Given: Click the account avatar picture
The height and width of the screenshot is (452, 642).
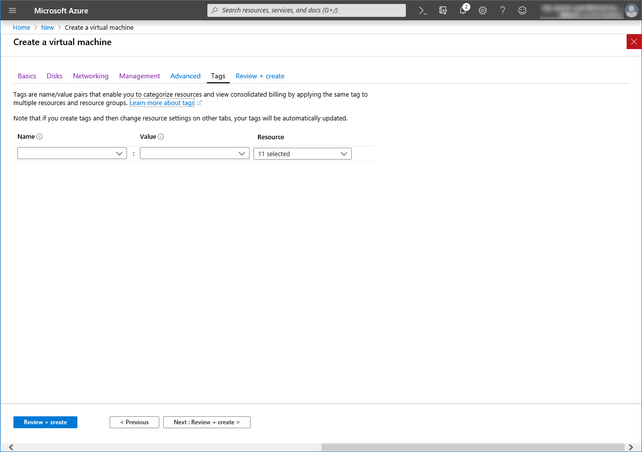Looking at the screenshot, I should pyautogui.click(x=631, y=10).
